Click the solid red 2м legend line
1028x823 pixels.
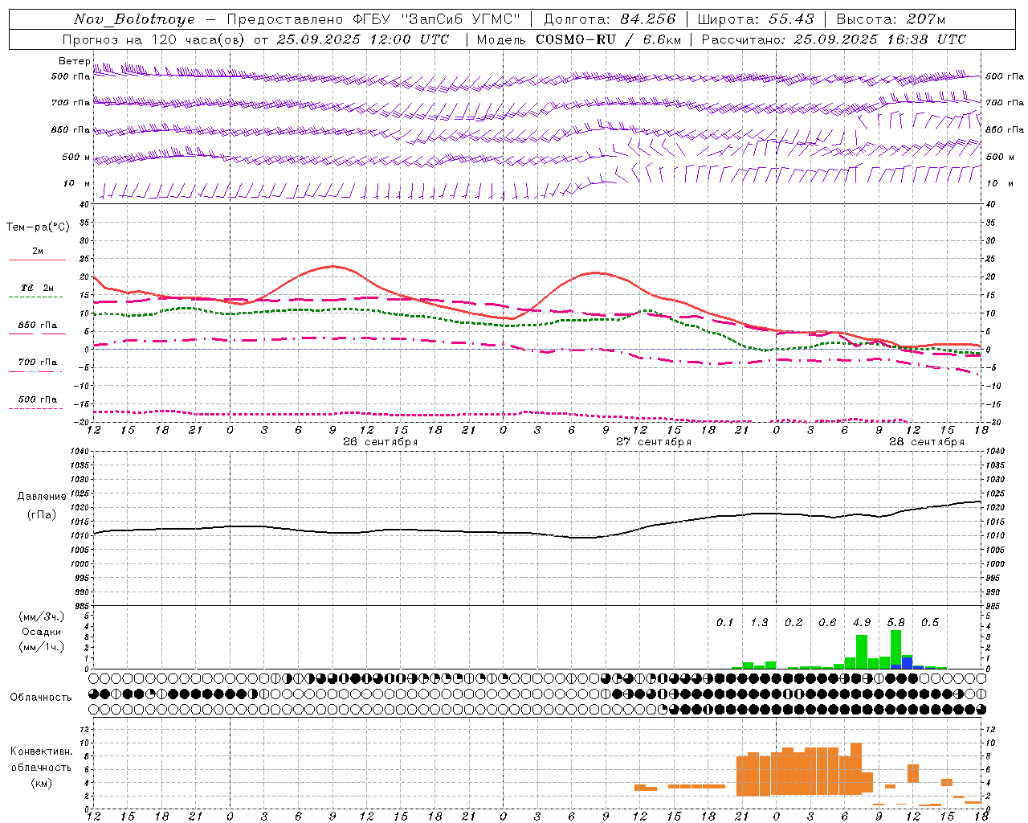(x=37, y=260)
